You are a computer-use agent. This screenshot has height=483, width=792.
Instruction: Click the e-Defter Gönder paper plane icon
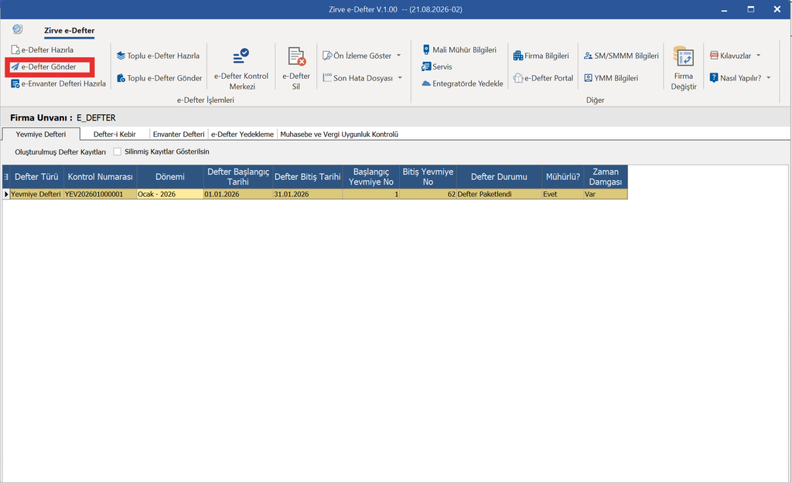(x=15, y=66)
